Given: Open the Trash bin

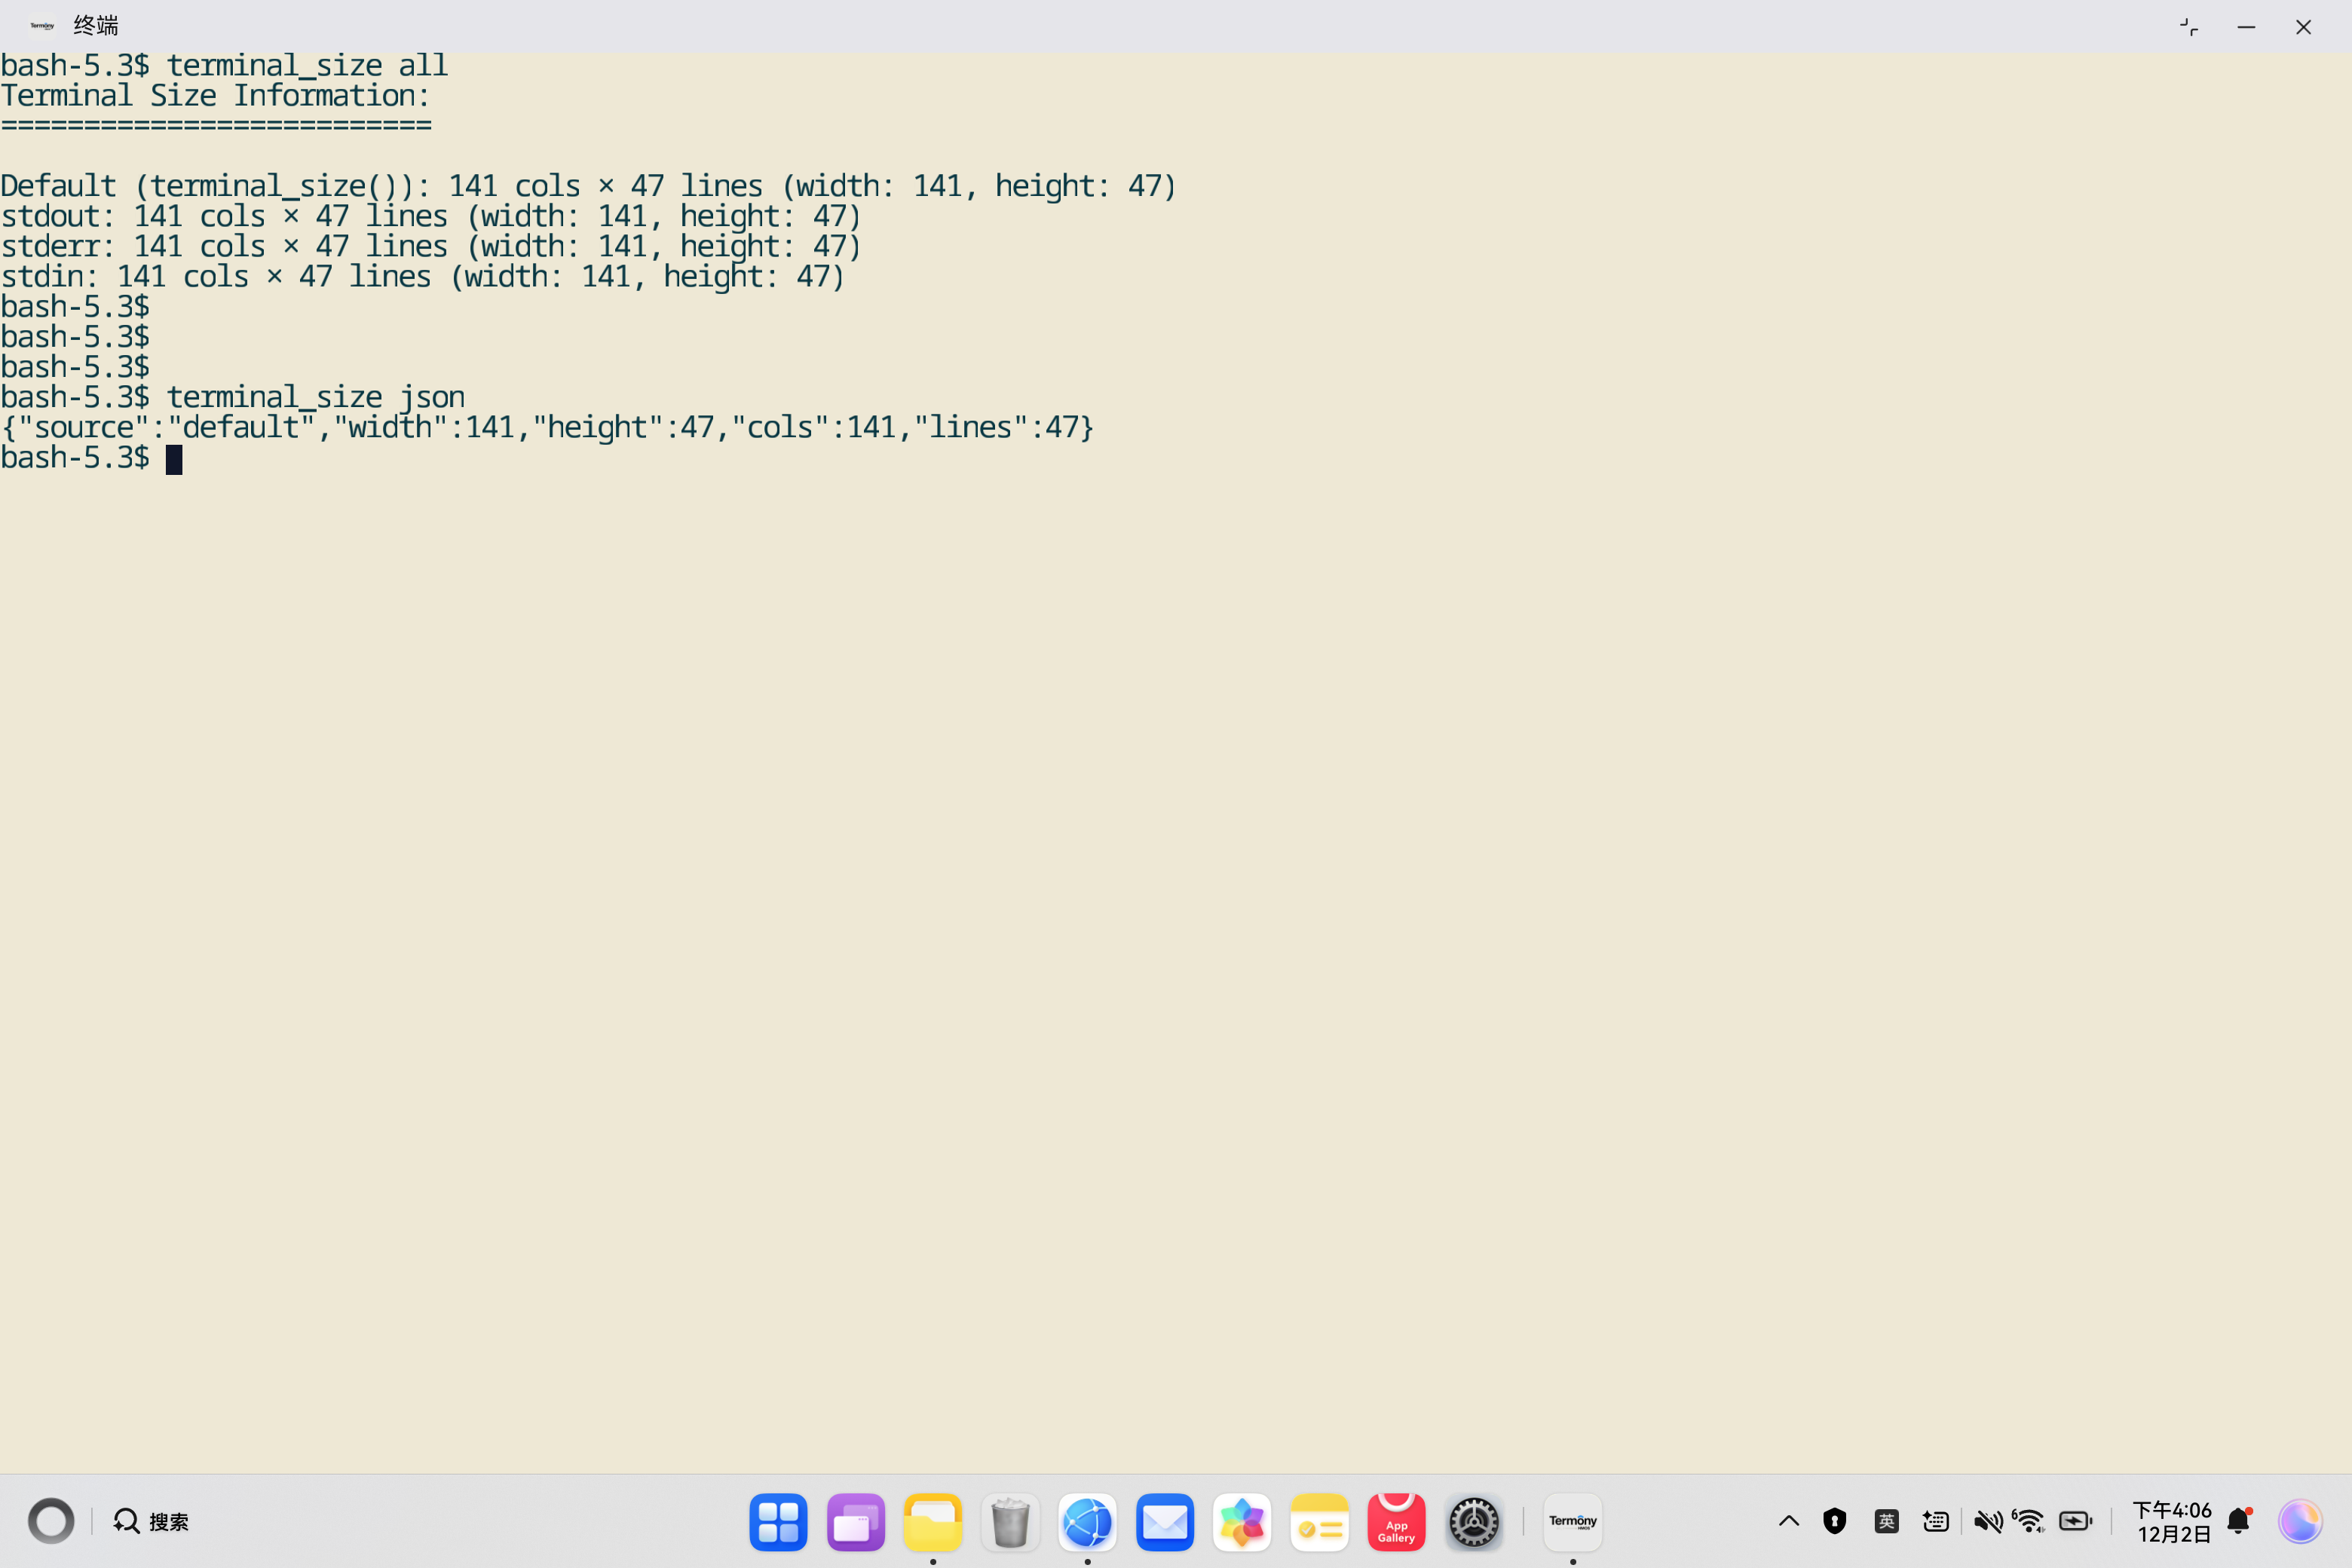Looking at the screenshot, I should pos(1010,1522).
